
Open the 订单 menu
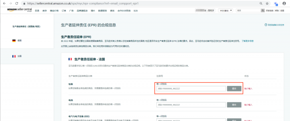[64, 11]
